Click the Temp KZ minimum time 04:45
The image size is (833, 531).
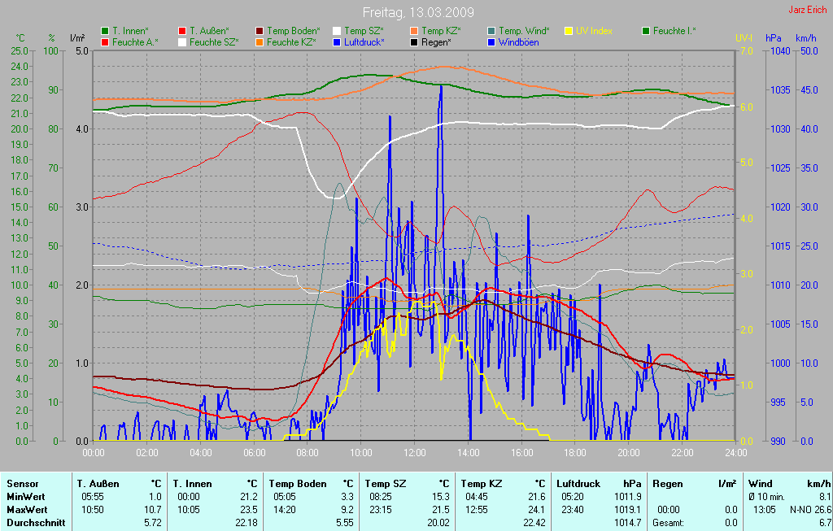point(477,497)
